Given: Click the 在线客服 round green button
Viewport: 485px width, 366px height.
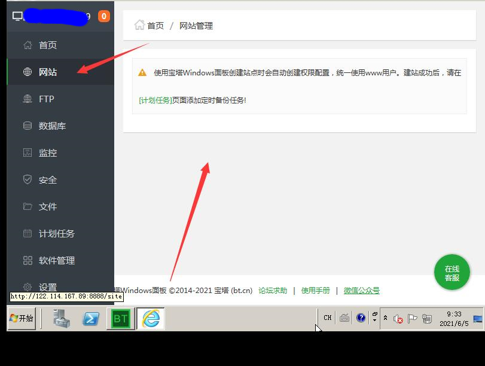Looking at the screenshot, I should coord(452,272).
